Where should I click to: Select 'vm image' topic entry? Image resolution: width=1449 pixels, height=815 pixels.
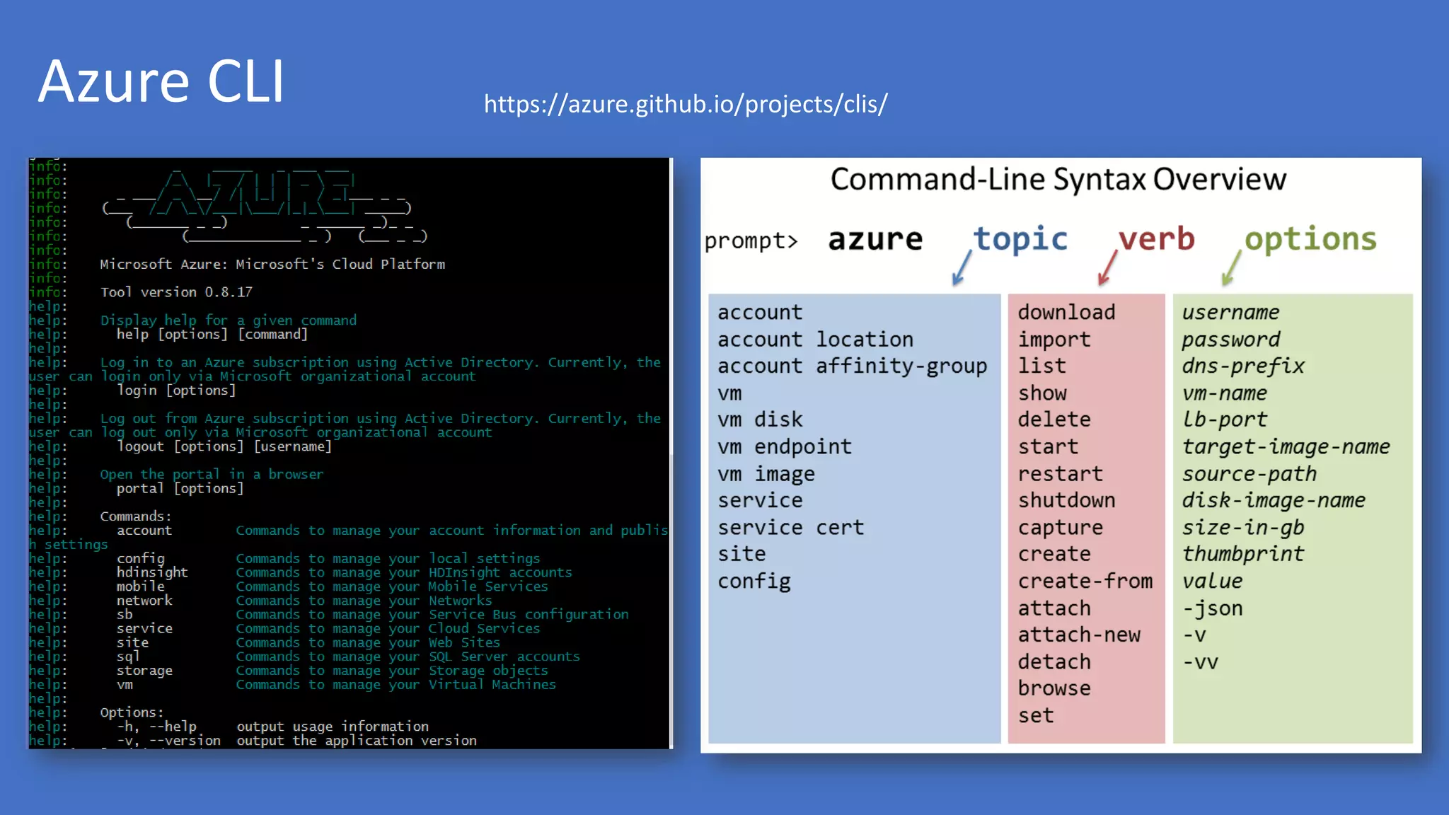[766, 474]
